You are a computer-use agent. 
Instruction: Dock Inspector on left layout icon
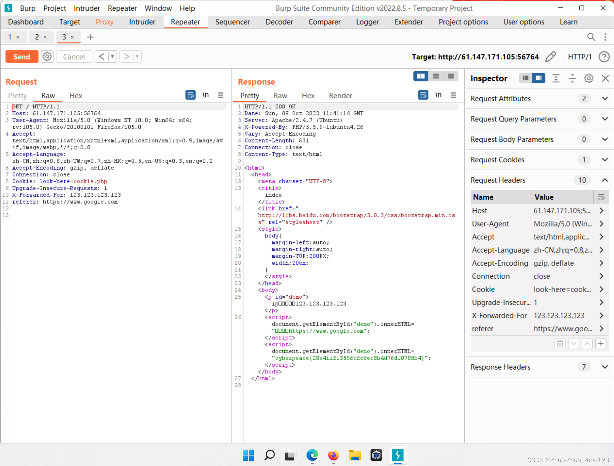coord(525,78)
